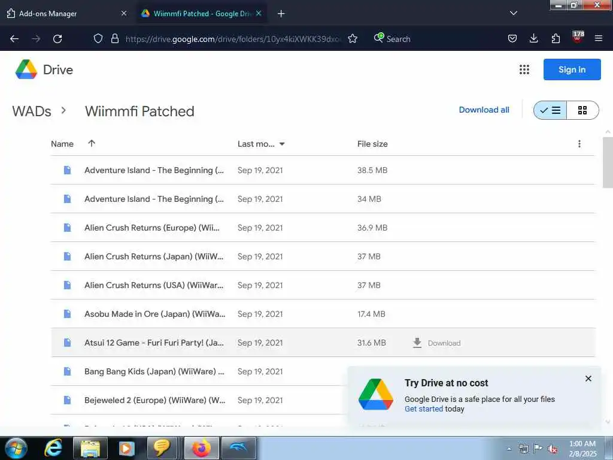Select the 38.5 MB Adventure Island file
Screen dimensions: 613x460
point(323,170)
